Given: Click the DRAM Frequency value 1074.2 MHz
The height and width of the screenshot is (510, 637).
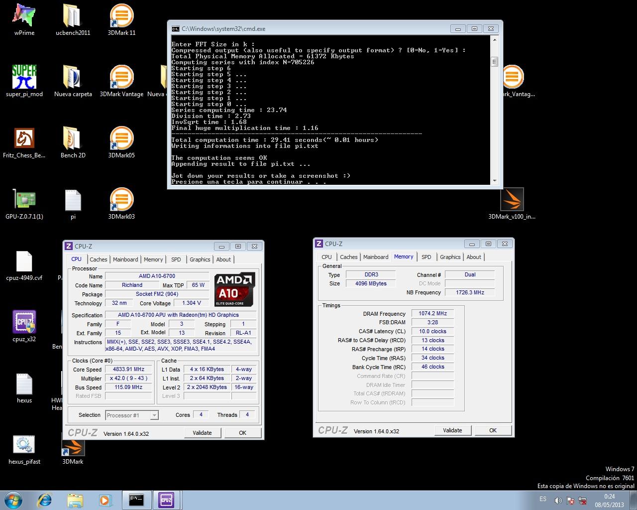Looking at the screenshot, I should 432,314.
